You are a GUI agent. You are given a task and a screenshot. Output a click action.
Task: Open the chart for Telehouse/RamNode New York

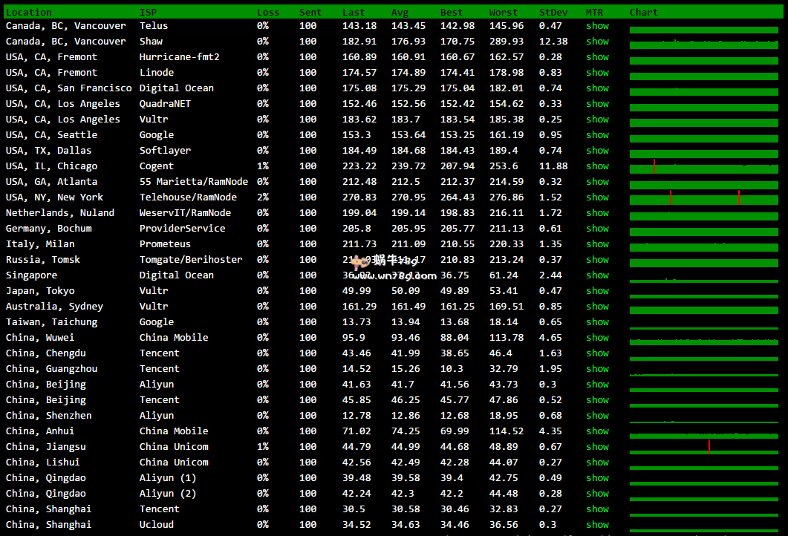pos(703,199)
